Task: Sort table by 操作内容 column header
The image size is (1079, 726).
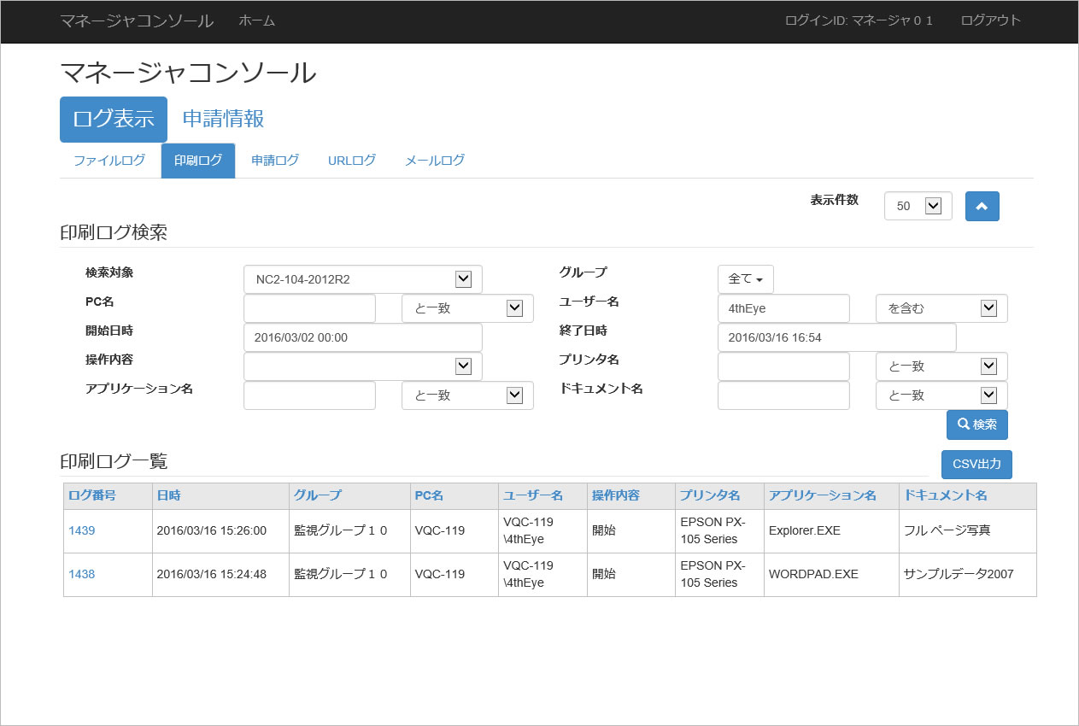Action: (x=616, y=495)
